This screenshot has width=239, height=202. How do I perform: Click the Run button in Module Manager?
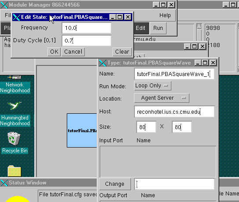[x=158, y=28]
